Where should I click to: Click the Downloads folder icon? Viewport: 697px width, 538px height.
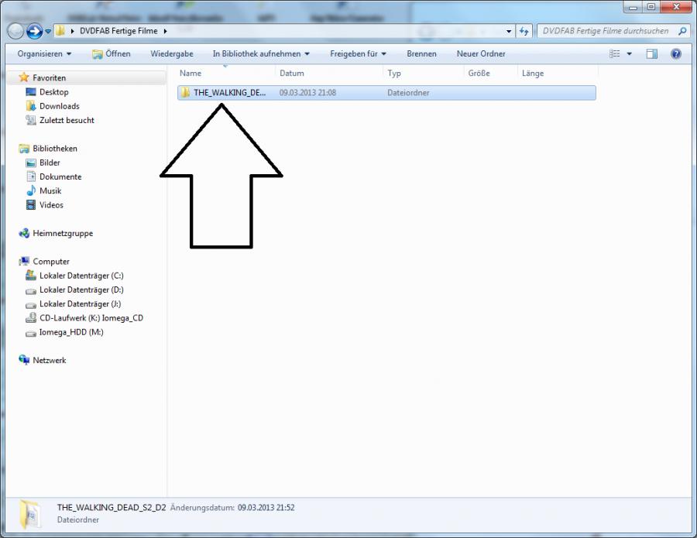[x=31, y=106]
